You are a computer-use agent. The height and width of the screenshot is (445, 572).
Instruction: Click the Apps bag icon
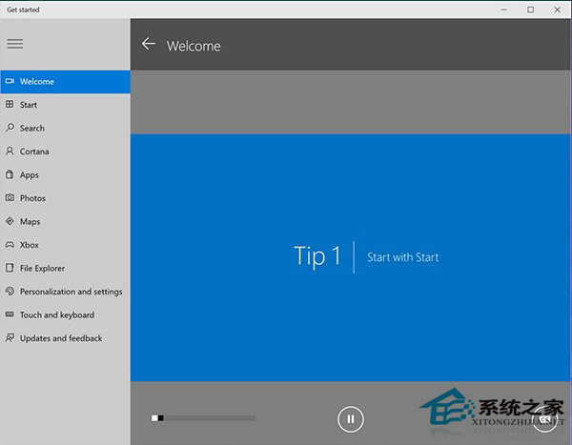click(10, 174)
